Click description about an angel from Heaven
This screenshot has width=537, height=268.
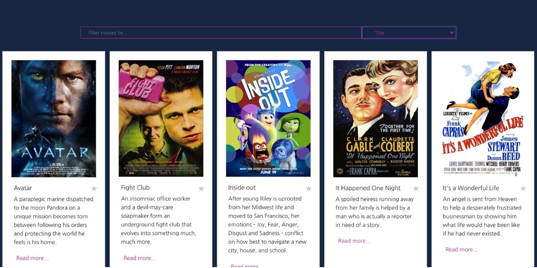tap(482, 217)
